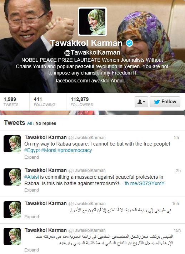The width and height of the screenshot is (185, 254).
Task: Expand the first 15h Arabic tweet
Action: click(31, 217)
